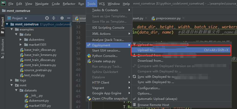Image resolution: width=237 pixels, height=109 pixels.
Task: Click the Python Console icon in Tools menu
Action: (x=89, y=56)
